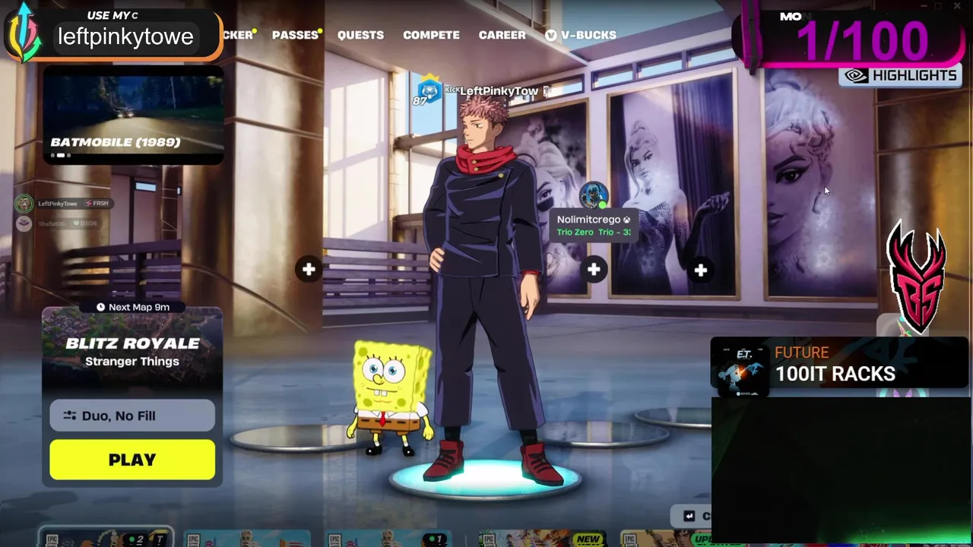
Task: Select the first carousel dot on banner
Action: [x=52, y=156]
